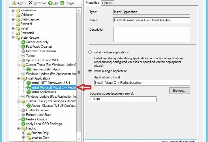208x142 pixels.
Task: Expand the Validation group
Action: click(13, 15)
